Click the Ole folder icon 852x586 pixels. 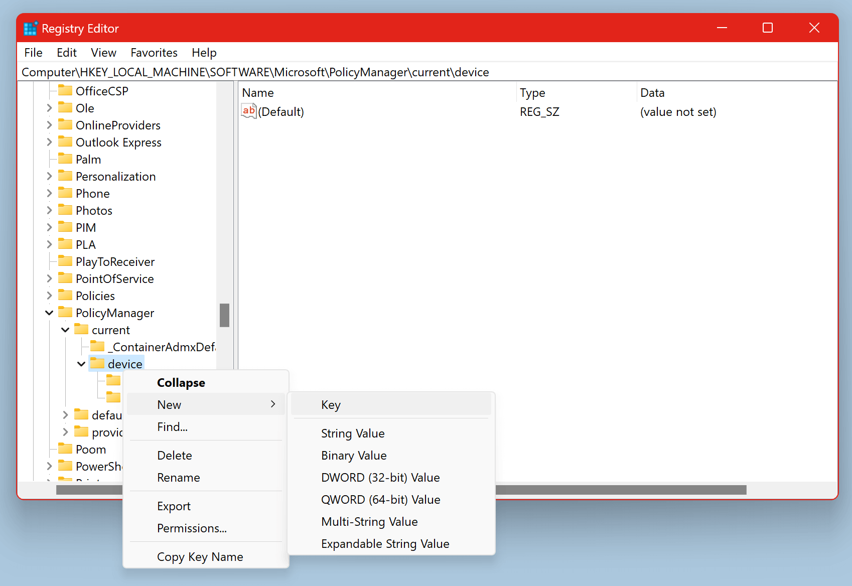point(65,108)
